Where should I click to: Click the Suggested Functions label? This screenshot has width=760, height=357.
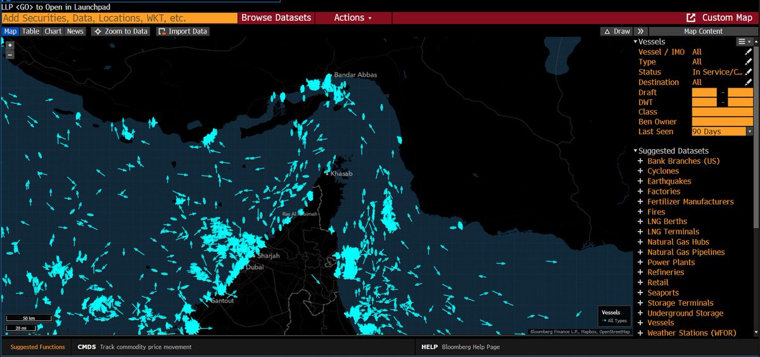coord(38,347)
